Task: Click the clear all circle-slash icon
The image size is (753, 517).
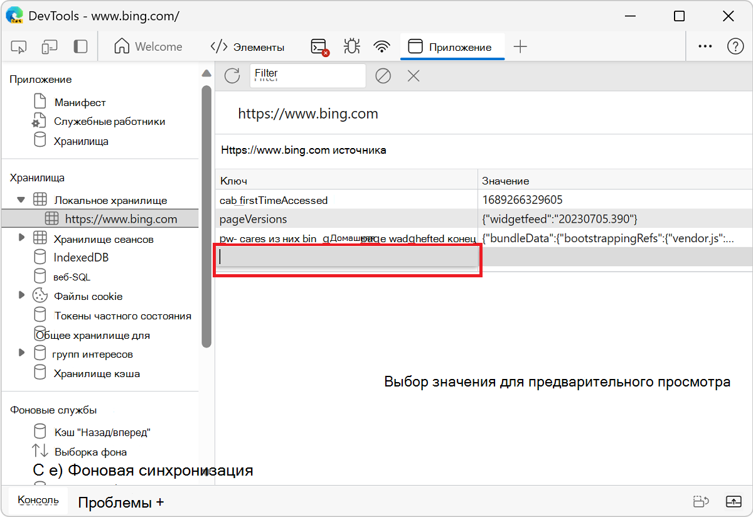Action: [383, 76]
